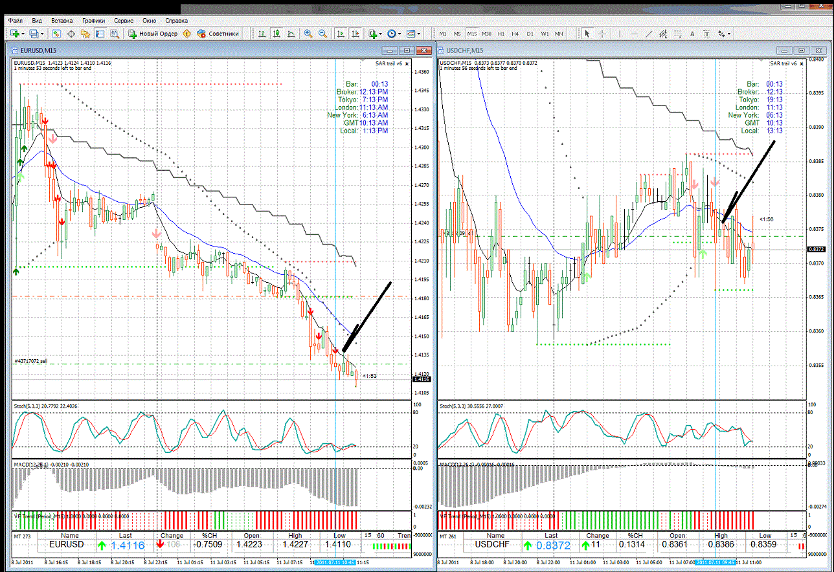Open the Графики menu

95,21
